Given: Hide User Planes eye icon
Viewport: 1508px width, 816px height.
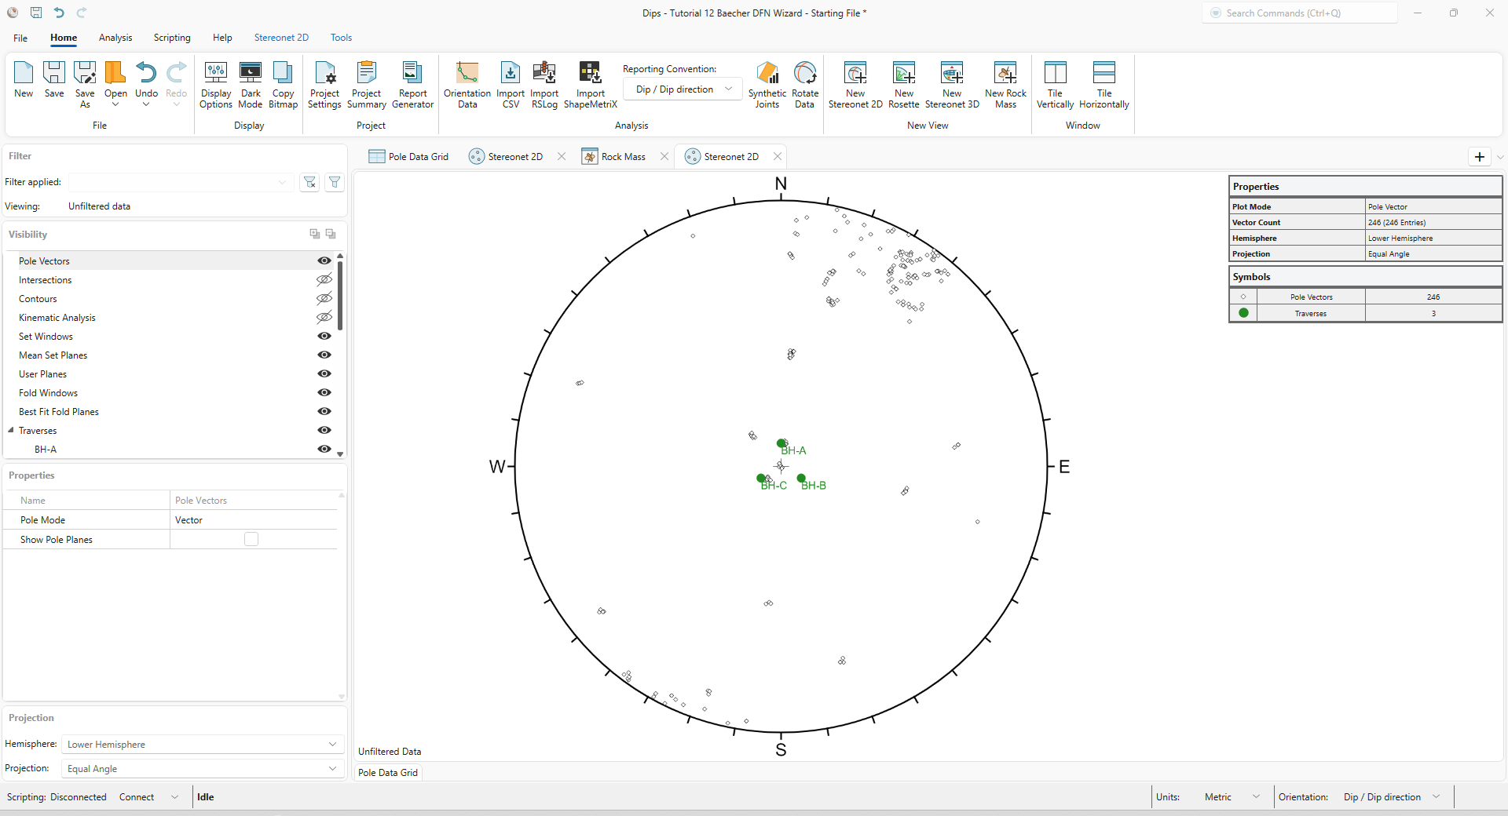Looking at the screenshot, I should [324, 373].
